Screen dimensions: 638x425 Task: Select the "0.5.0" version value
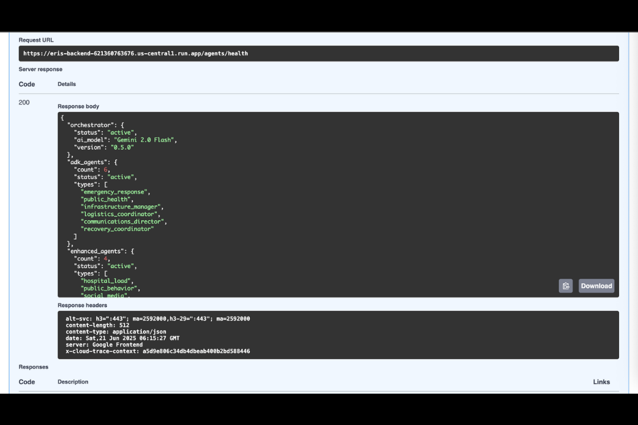point(122,147)
